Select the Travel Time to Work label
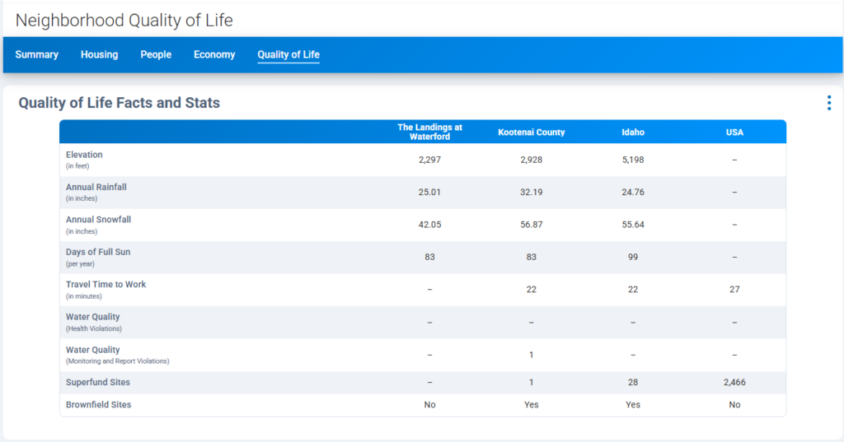 pos(105,285)
